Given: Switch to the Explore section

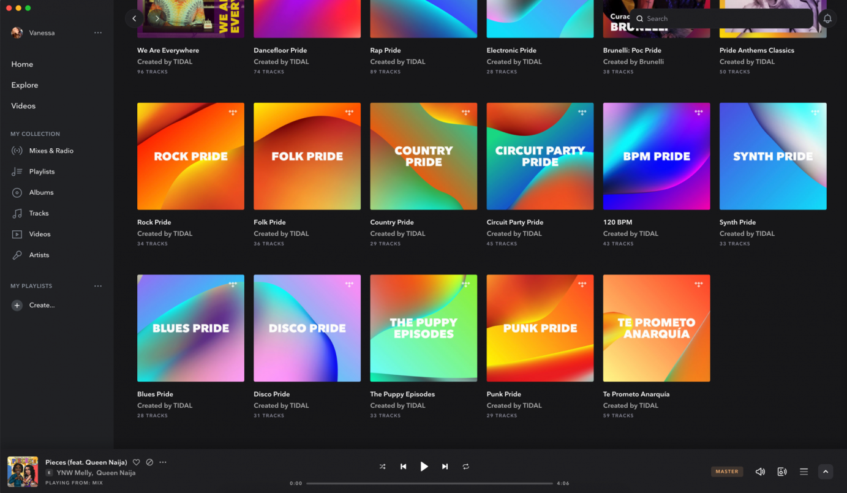Looking at the screenshot, I should [x=25, y=85].
